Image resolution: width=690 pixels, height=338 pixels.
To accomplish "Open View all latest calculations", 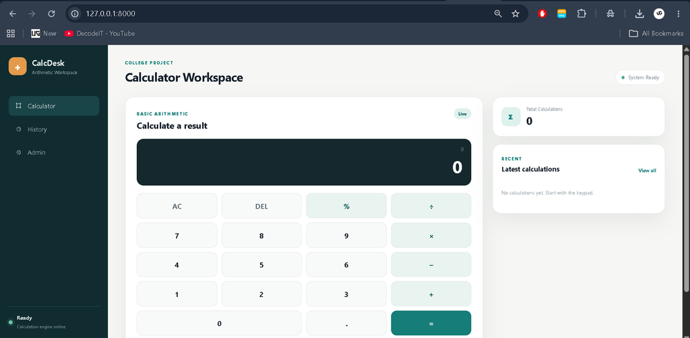I will pyautogui.click(x=647, y=170).
